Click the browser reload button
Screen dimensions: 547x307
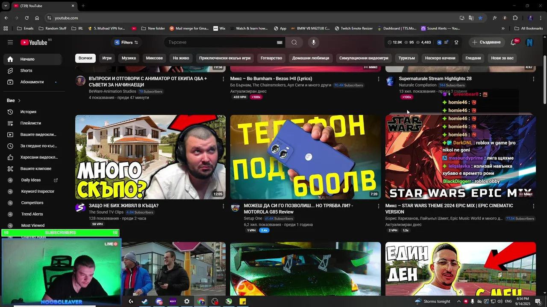pyautogui.click(x=26, y=18)
